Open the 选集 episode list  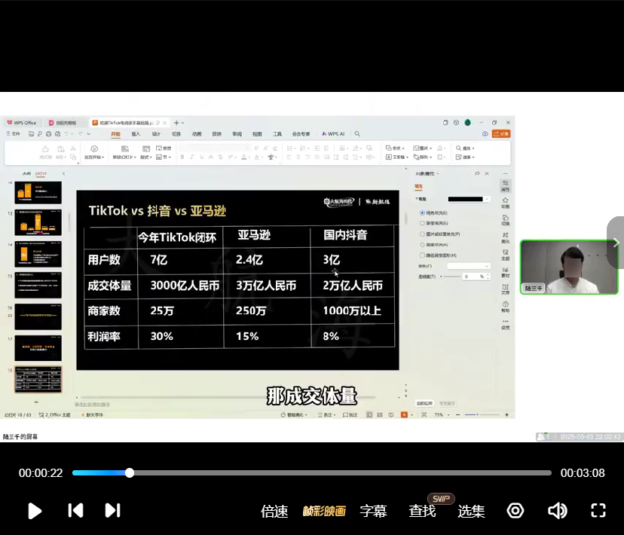(471, 511)
